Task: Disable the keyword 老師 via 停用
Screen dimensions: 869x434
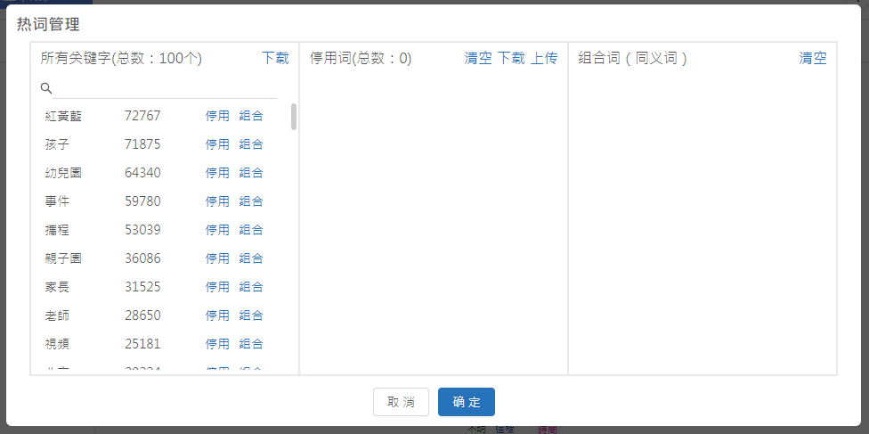Action: [217, 315]
